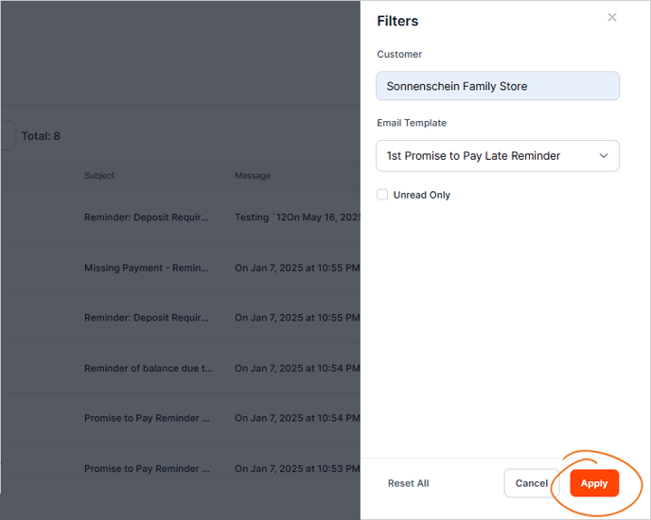This screenshot has width=651, height=520.
Task: Open Promise to Pay Reminder at 10:54 PM
Action: (x=146, y=418)
